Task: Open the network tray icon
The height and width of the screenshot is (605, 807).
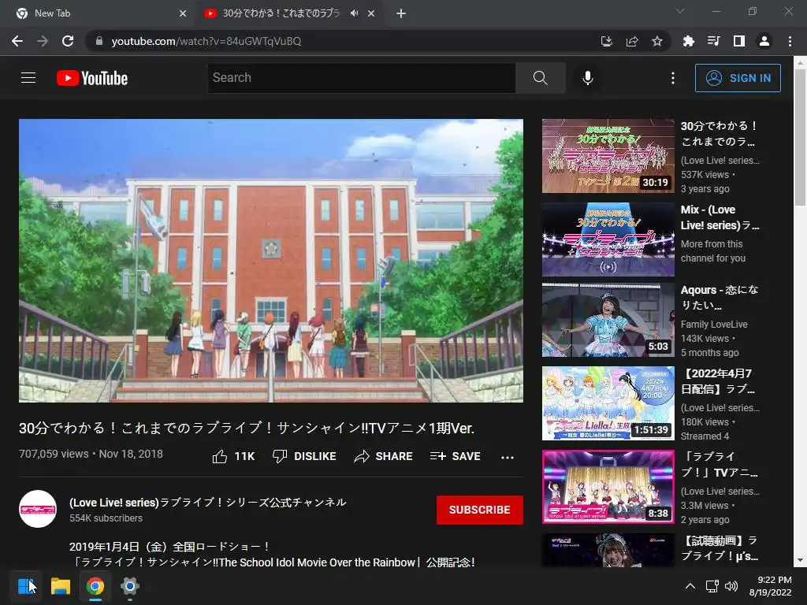Action: (712, 586)
